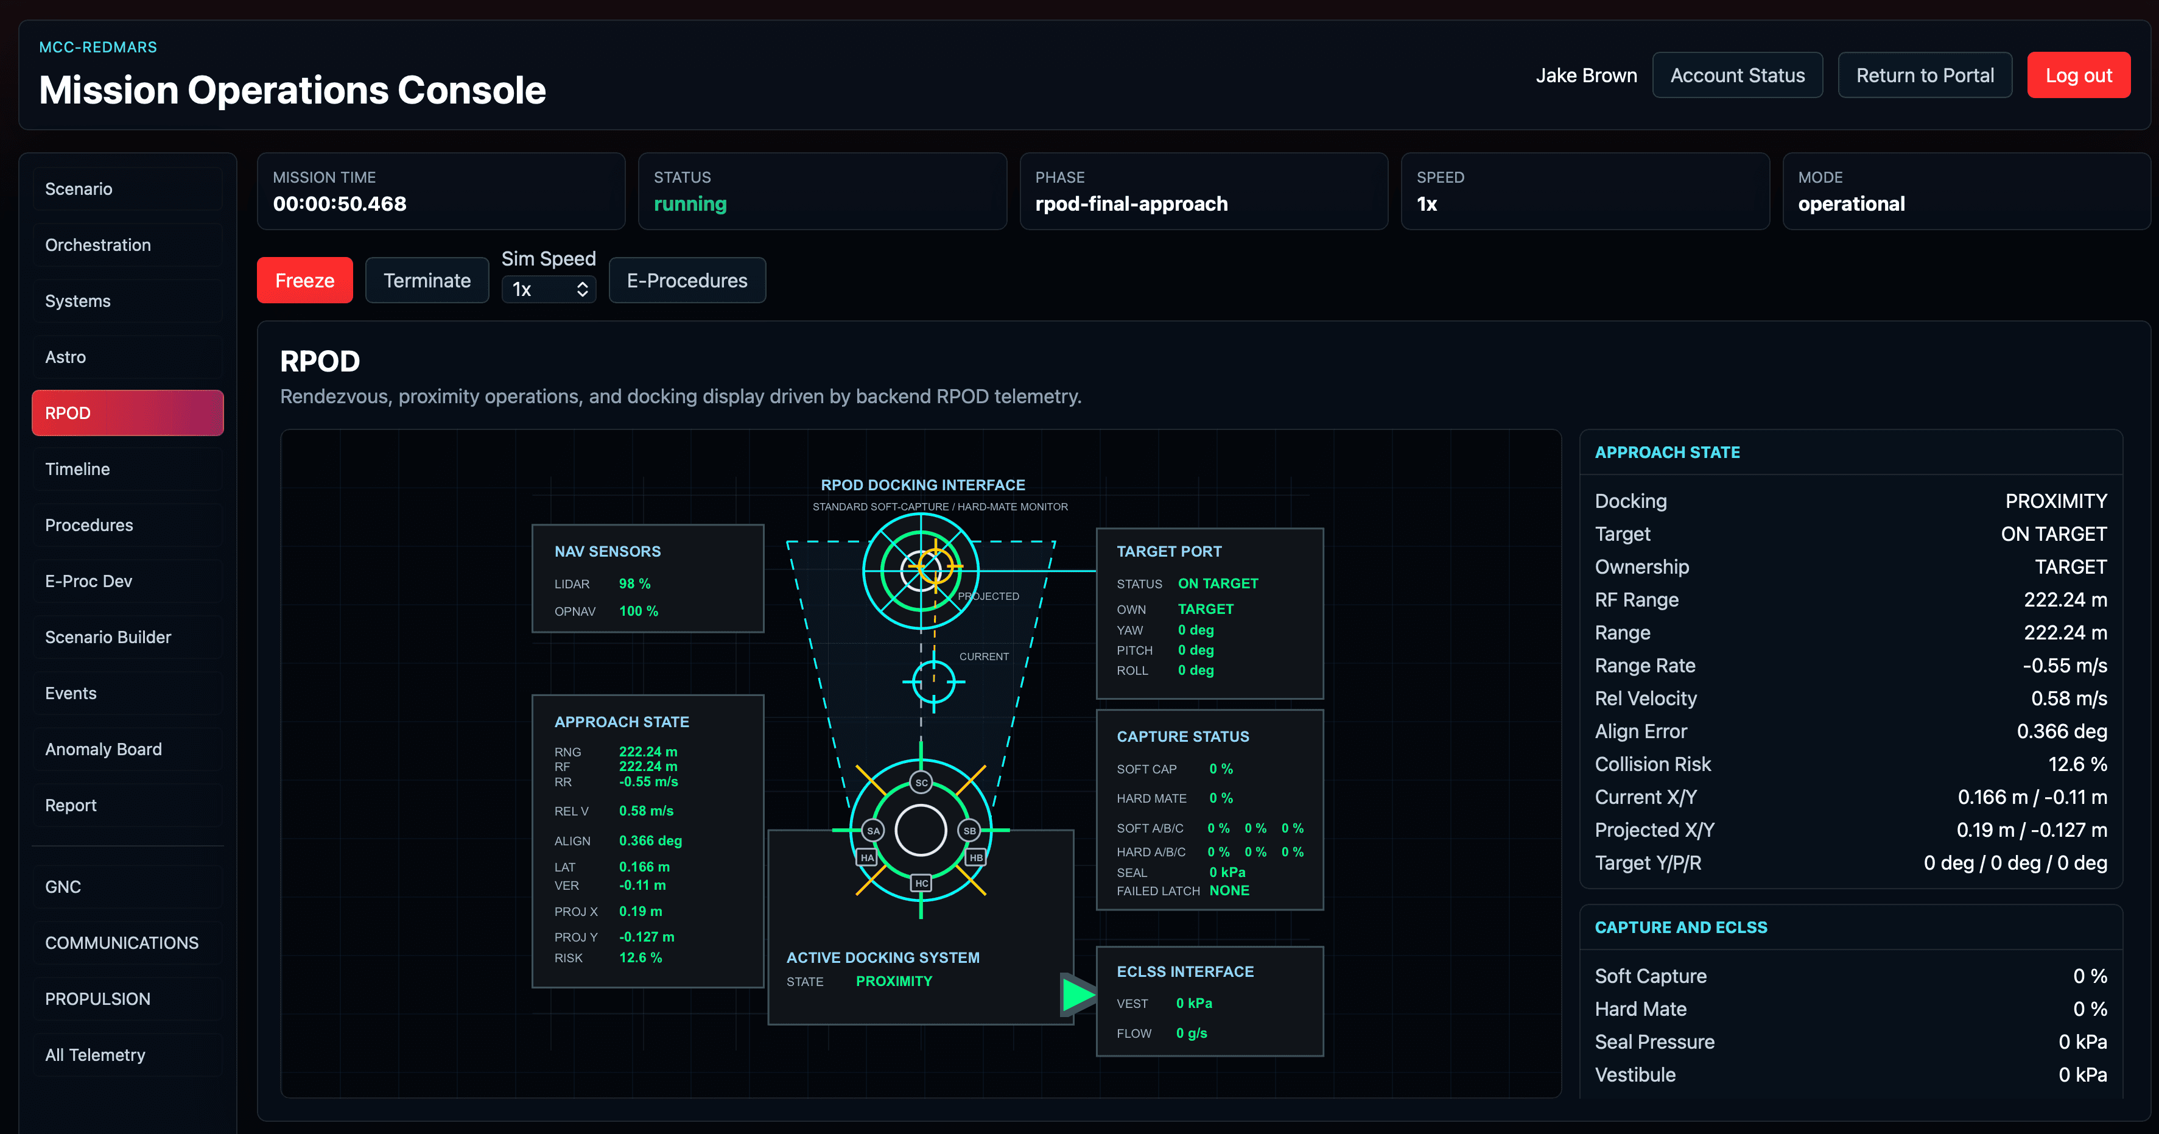Click the mission time value 00:00:50.468
Image resolution: width=2159 pixels, height=1134 pixels.
coord(340,203)
